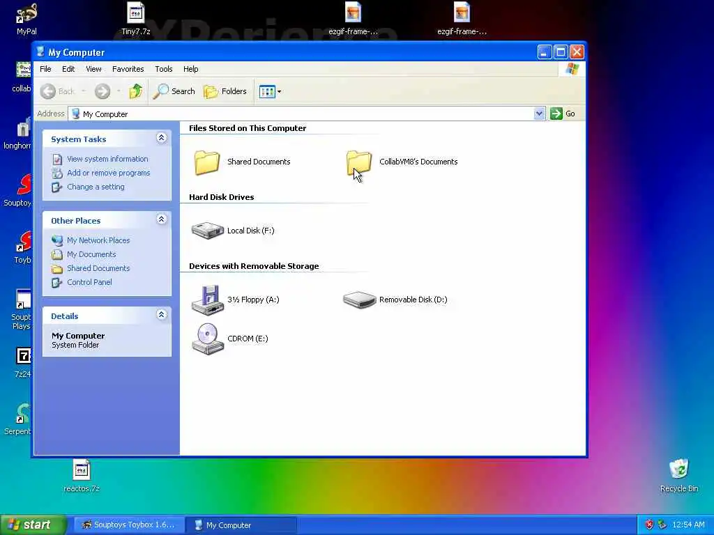Click the Search toolbar button

point(174,91)
